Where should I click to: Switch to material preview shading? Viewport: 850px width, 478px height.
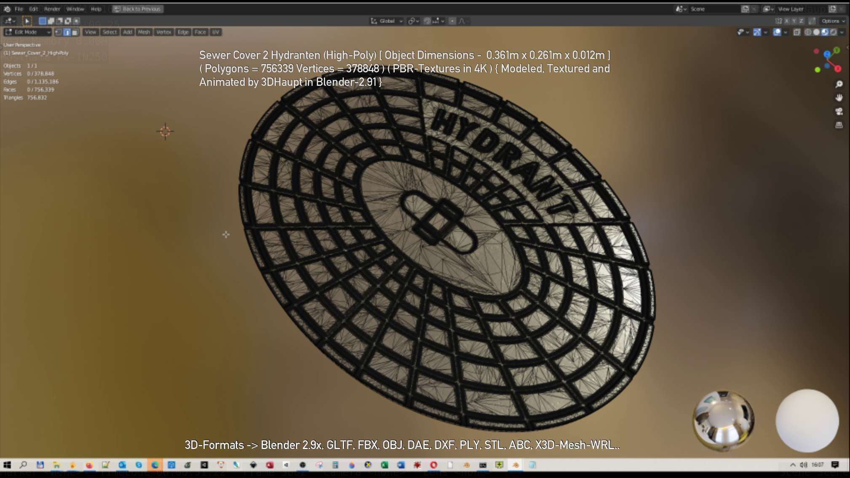pos(825,32)
